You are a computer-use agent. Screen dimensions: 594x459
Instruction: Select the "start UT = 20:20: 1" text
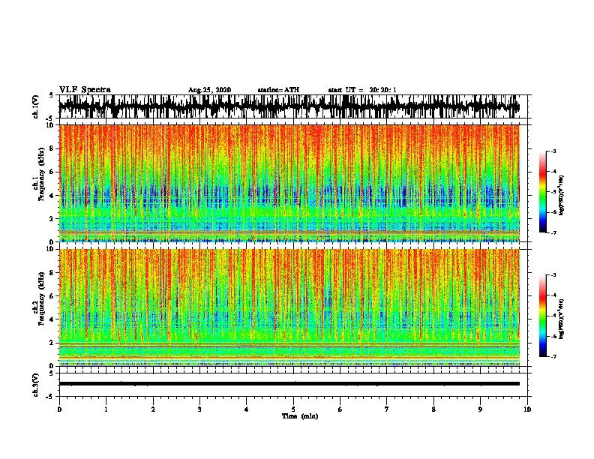362,90
